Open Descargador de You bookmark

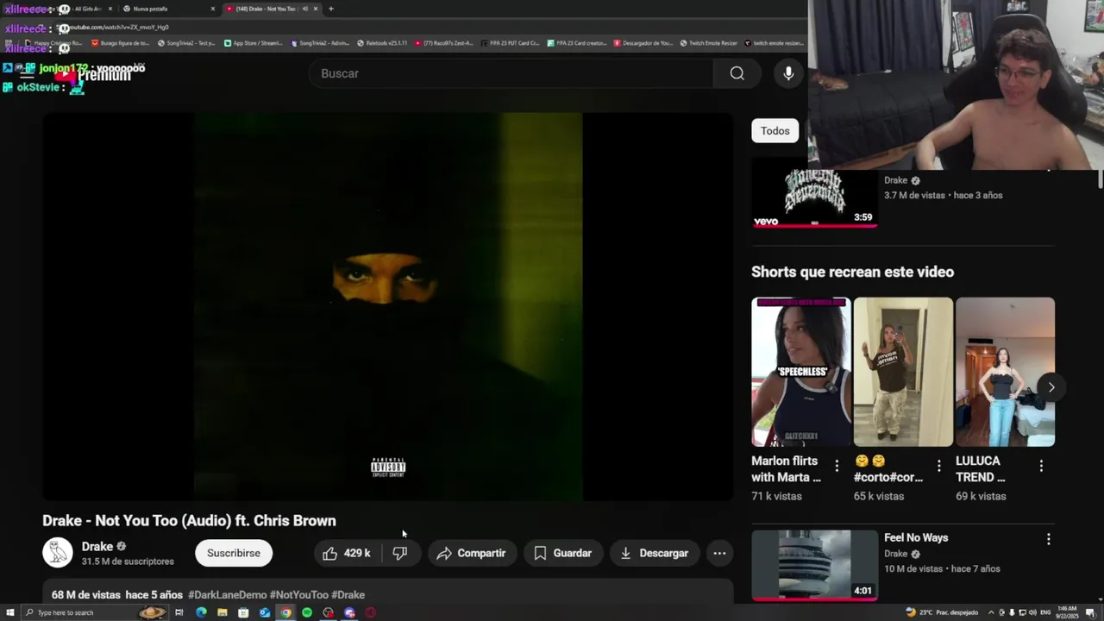(643, 42)
